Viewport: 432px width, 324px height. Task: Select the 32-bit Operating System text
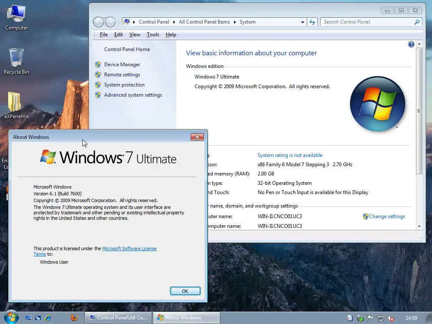[x=285, y=183]
